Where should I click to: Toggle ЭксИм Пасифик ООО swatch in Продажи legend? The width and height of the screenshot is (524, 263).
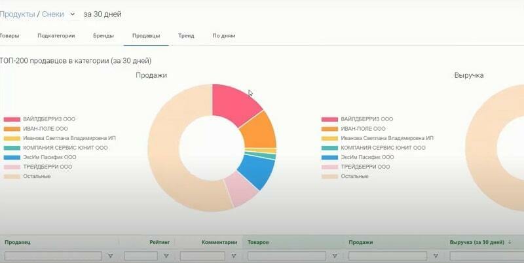(x=12, y=157)
